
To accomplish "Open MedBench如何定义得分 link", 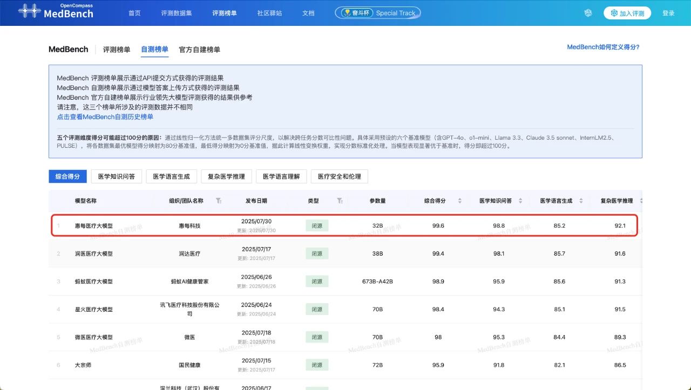I will 603,47.
